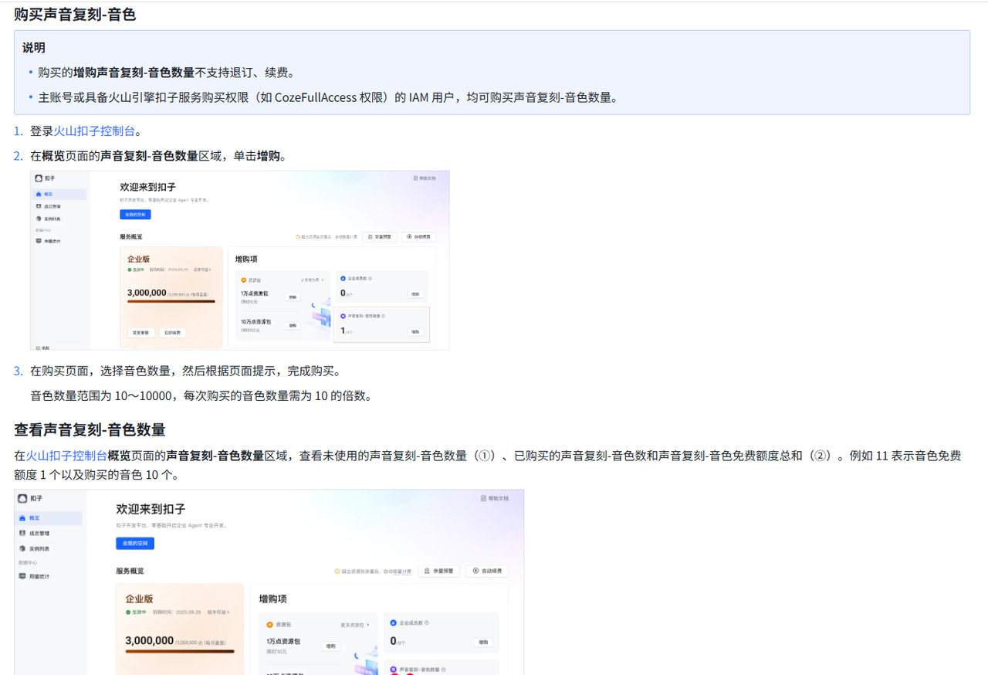This screenshot has height=675, width=988.
Task: Click orange 资源包 icon in the lower screenshot
Action: [x=269, y=624]
